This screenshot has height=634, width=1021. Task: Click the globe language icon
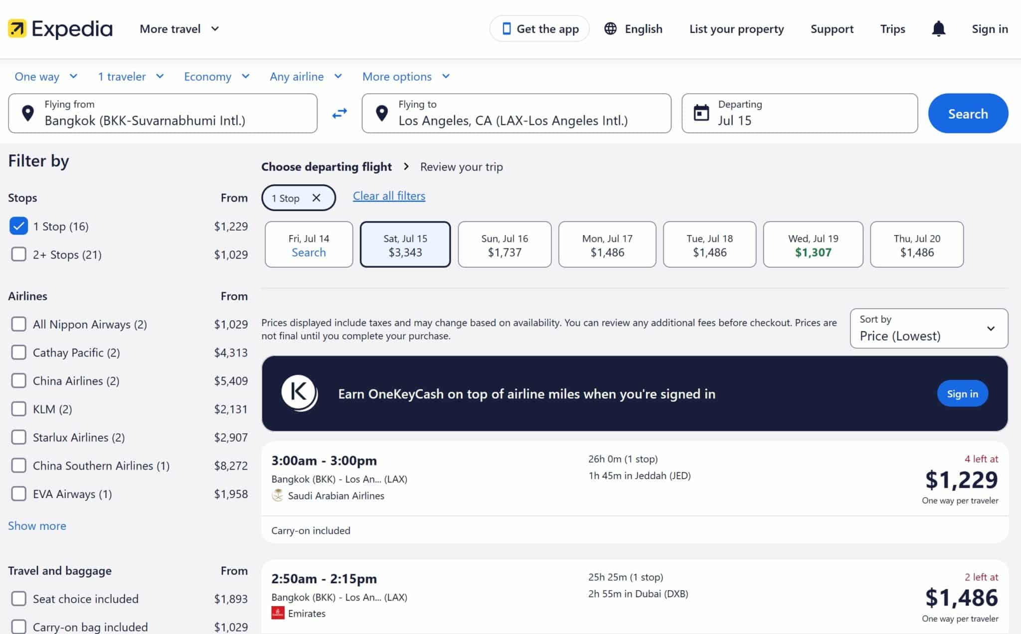[610, 29]
